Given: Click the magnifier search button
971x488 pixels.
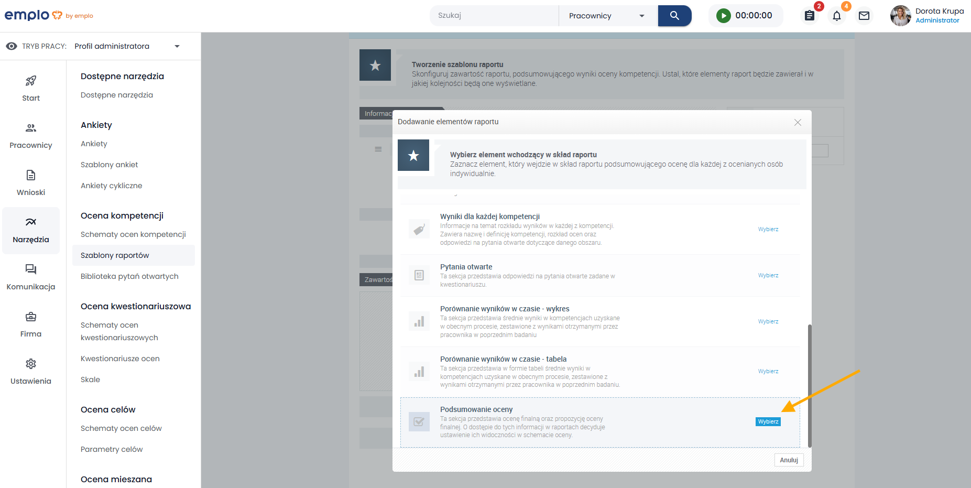Looking at the screenshot, I should [x=674, y=16].
